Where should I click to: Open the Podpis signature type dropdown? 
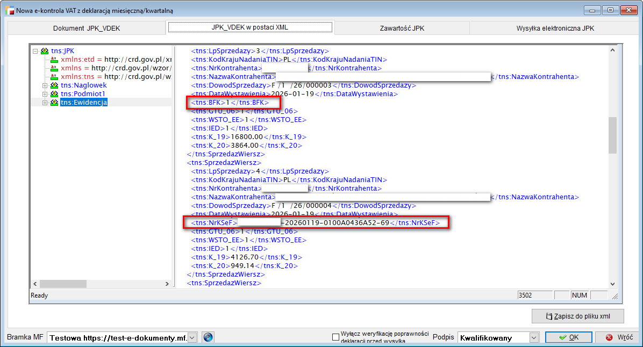533,338
